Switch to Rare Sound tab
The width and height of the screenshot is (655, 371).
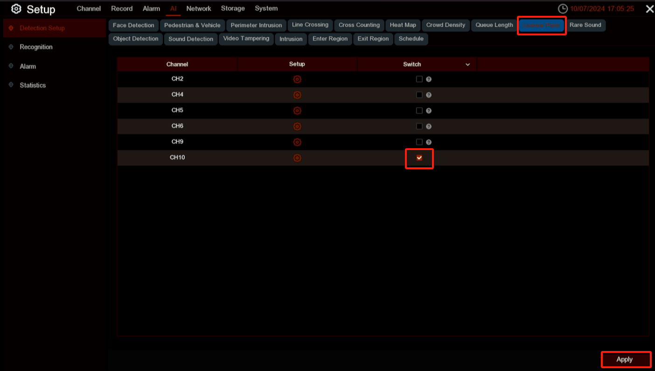585,25
